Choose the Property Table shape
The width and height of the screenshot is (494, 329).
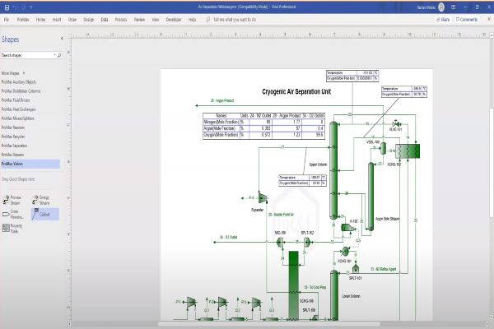point(13,227)
